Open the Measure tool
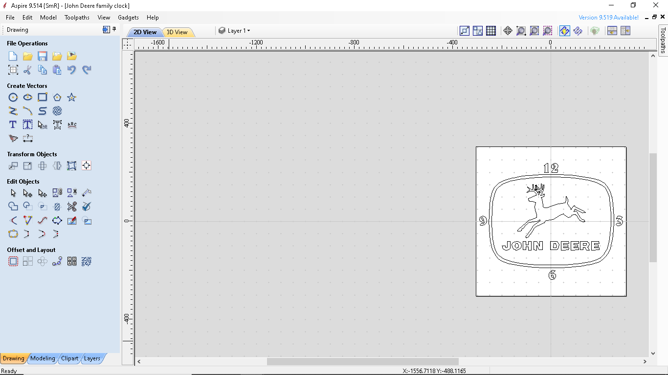 (28, 139)
